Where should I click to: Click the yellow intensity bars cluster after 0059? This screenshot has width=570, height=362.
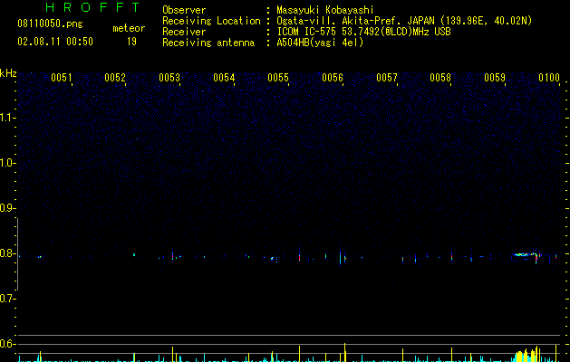[527, 356]
